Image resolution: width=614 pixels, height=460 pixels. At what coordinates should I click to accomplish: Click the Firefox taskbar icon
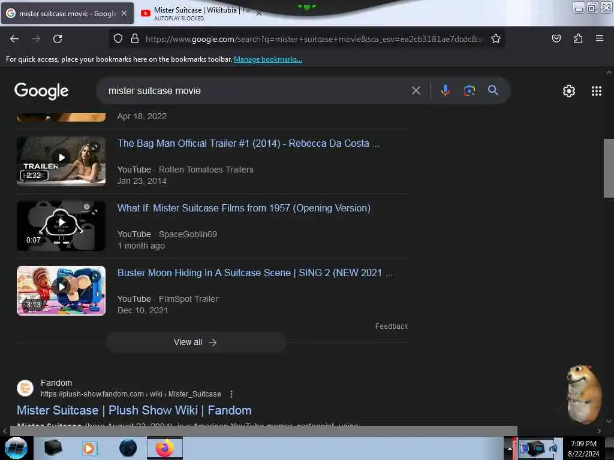[165, 448]
